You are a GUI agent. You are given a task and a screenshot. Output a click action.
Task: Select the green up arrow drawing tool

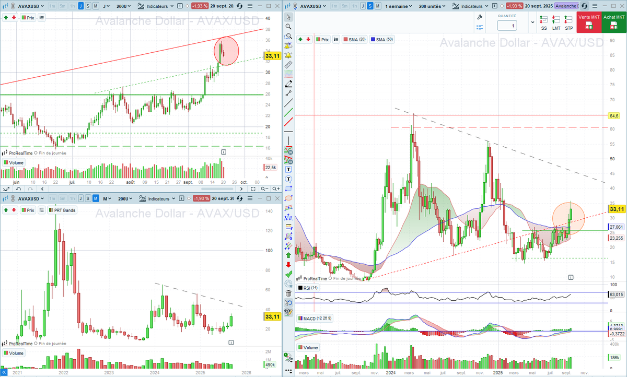pyautogui.click(x=288, y=255)
